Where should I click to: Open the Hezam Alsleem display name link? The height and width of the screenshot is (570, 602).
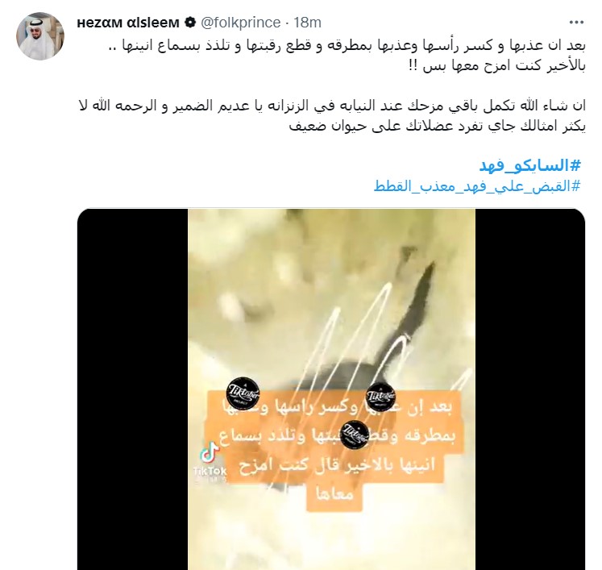pos(128,23)
